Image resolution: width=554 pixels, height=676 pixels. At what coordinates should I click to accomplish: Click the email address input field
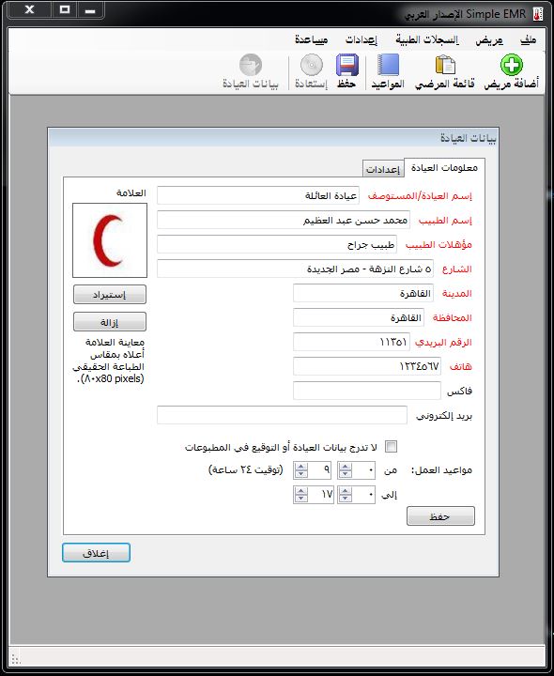coord(282,415)
